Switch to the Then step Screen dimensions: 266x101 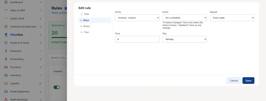(x=95, y=32)
